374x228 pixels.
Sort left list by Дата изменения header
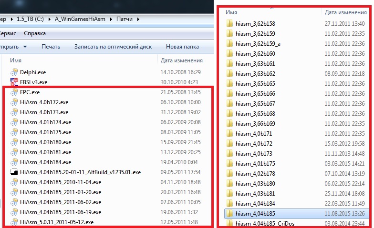tap(181, 60)
